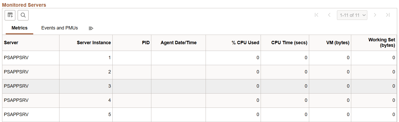Click the Agent Date/Time column header

(x=178, y=43)
